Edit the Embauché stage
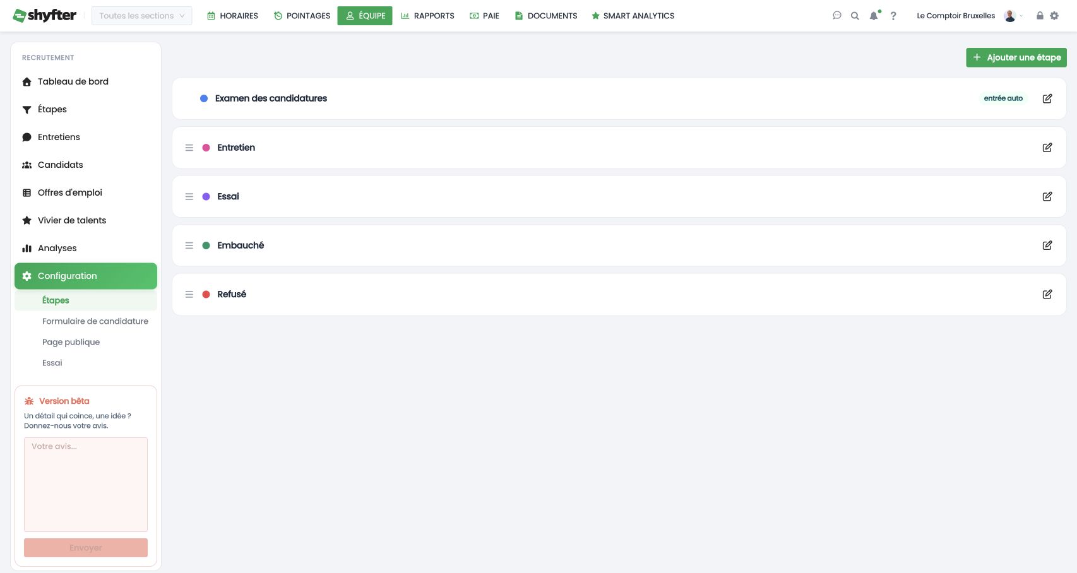The width and height of the screenshot is (1077, 573). 1047,245
